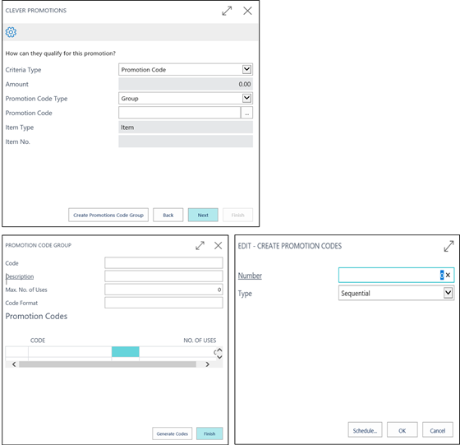Click the disabled Finish button in Clever Promotions

click(x=237, y=215)
